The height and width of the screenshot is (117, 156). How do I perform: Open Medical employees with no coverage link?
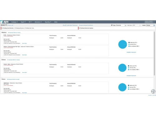(x=14, y=33)
